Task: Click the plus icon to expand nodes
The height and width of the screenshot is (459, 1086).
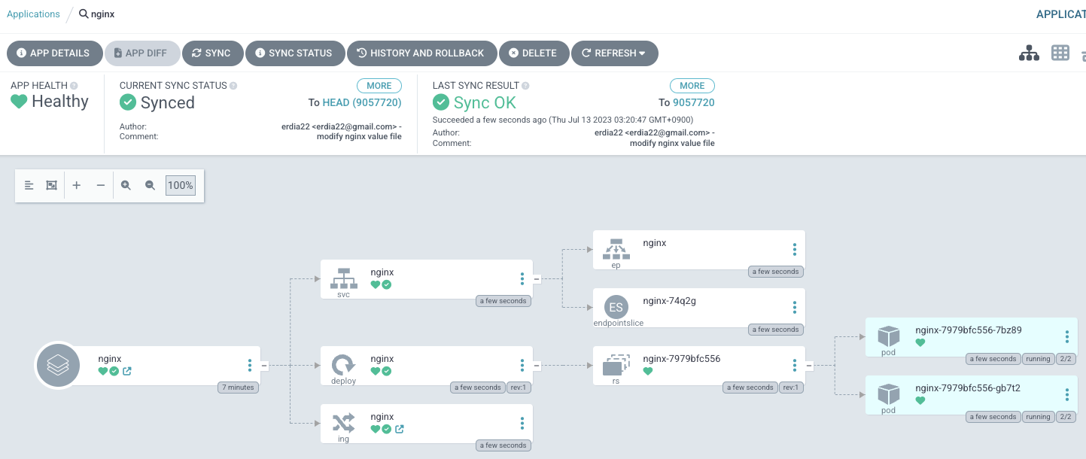Action: 76,185
